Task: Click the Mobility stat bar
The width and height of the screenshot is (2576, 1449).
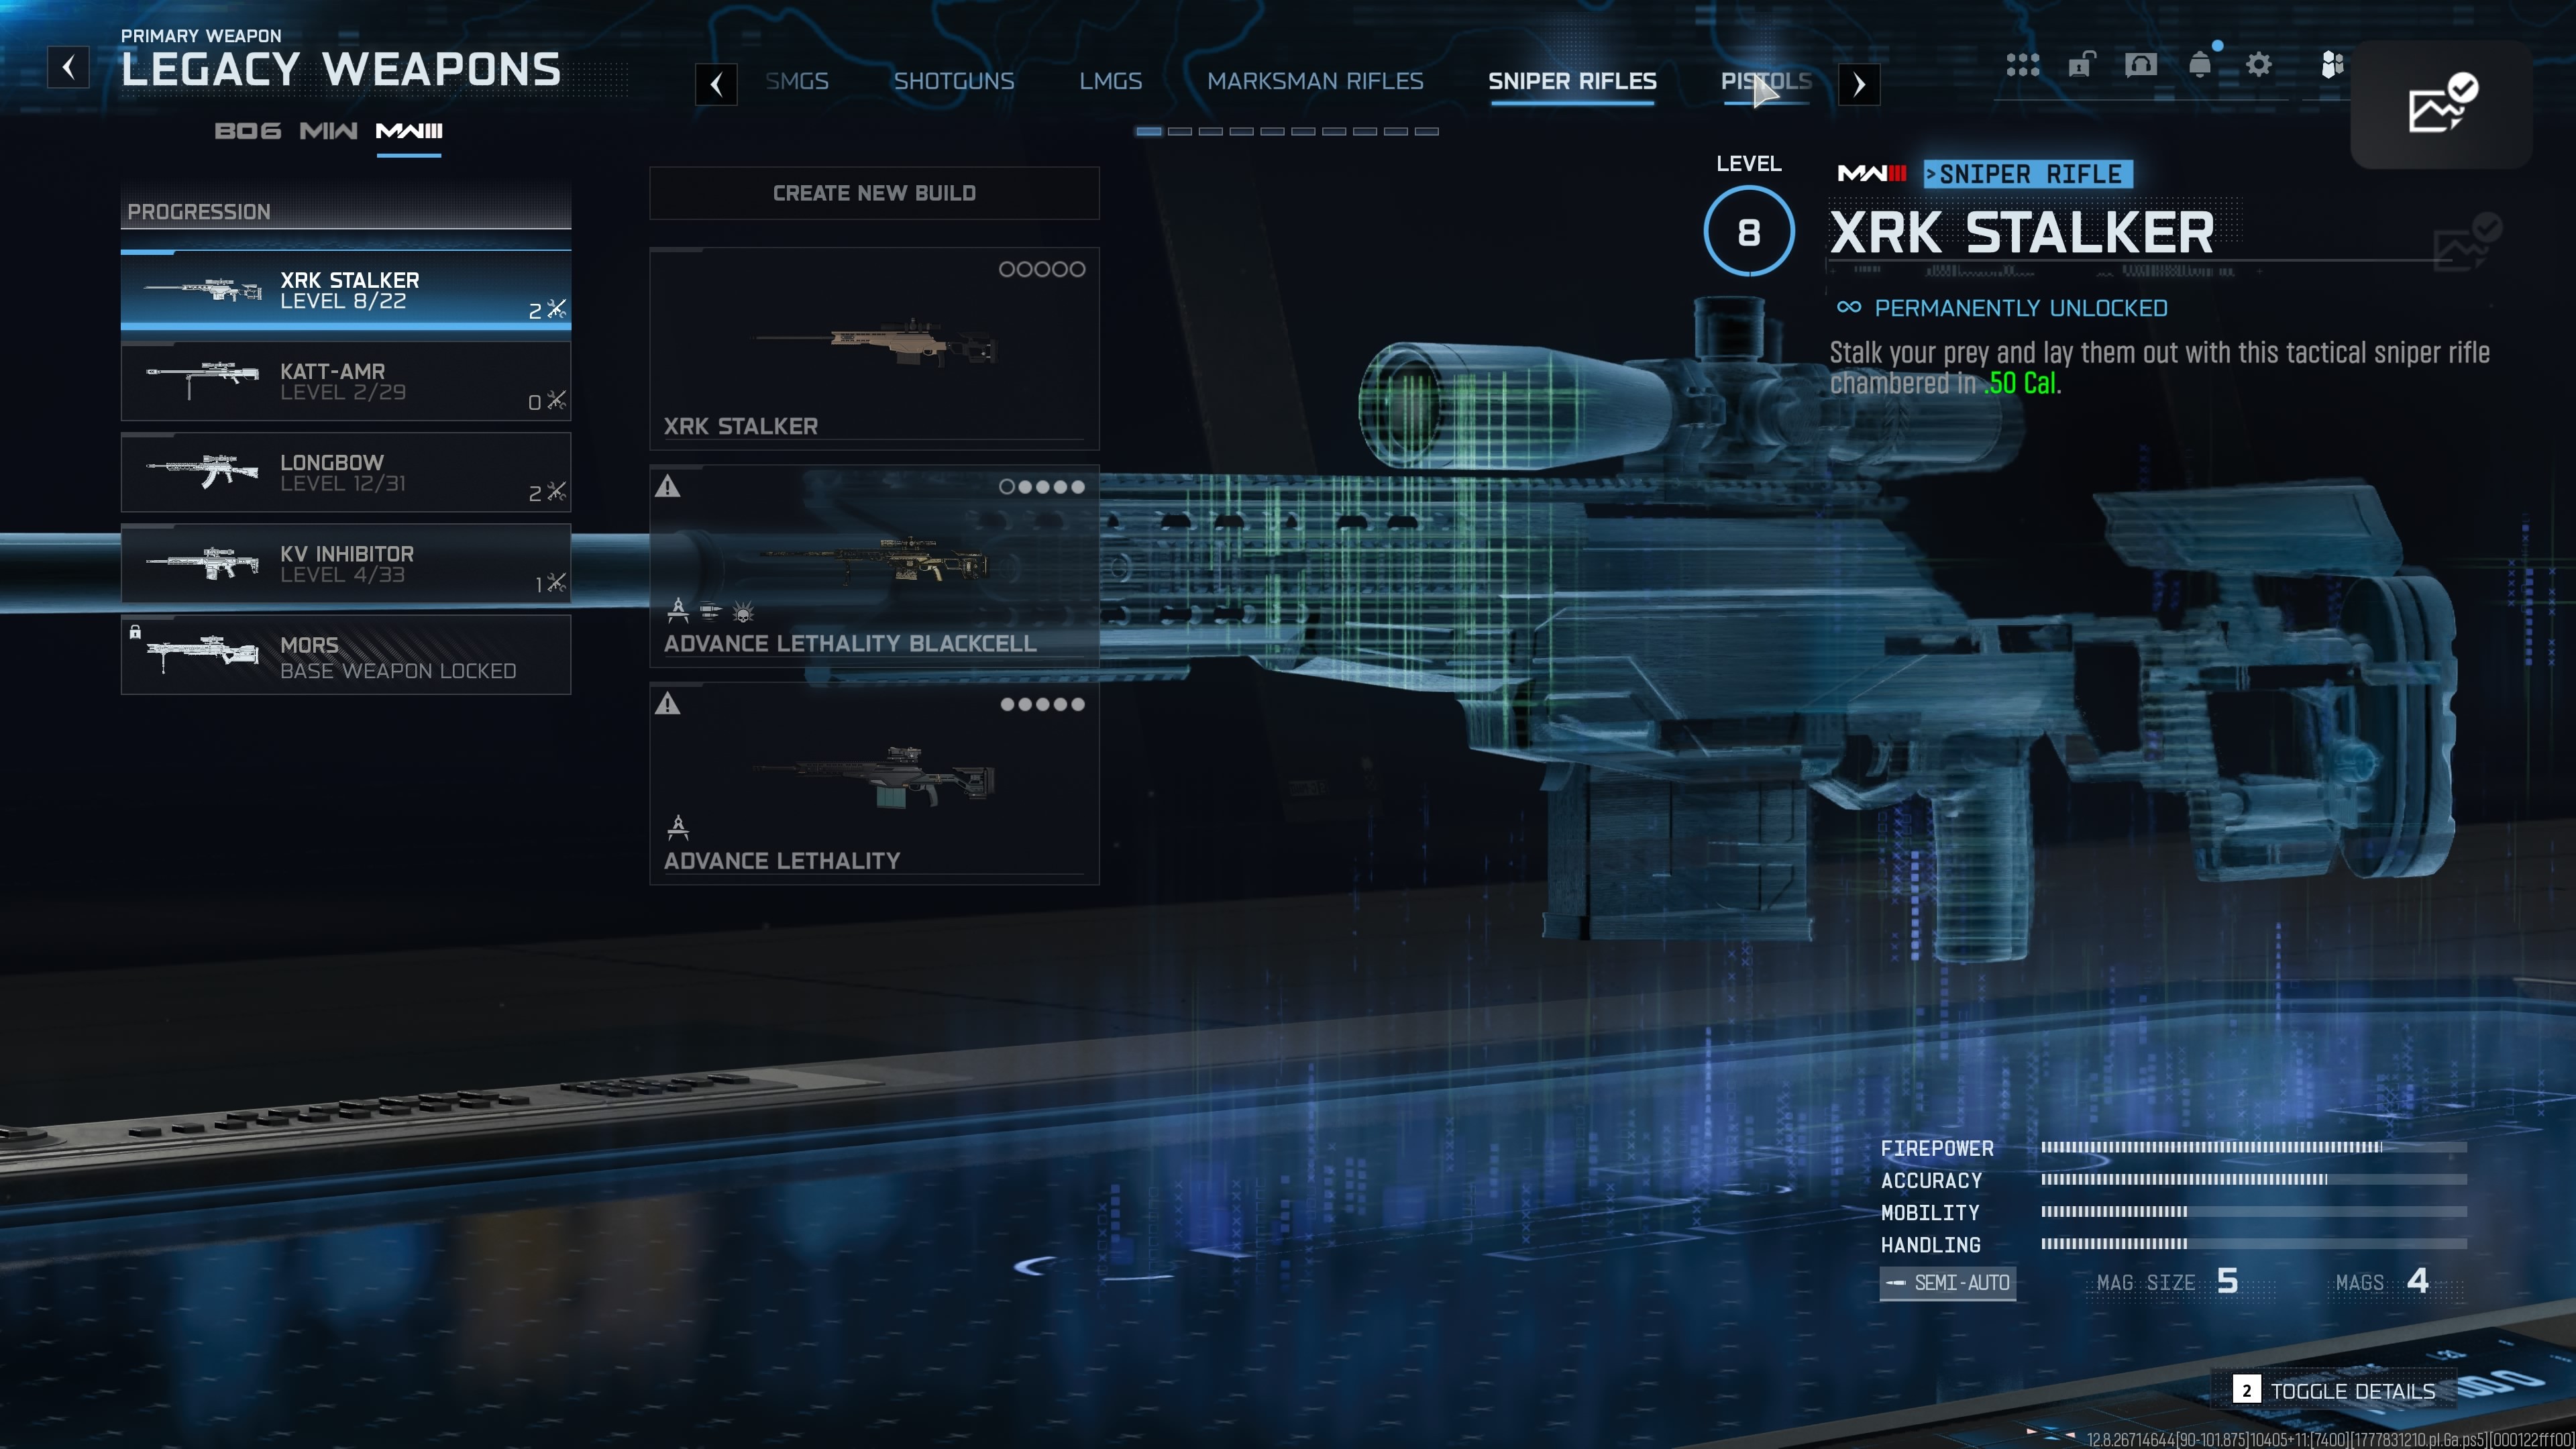Action: [2254, 1211]
